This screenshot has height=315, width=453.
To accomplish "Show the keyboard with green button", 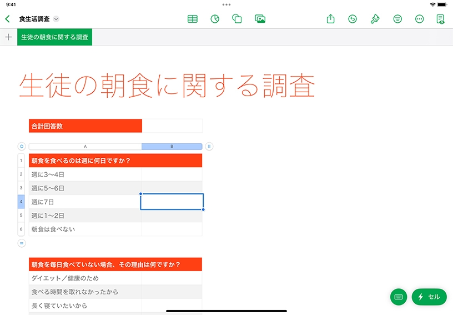I will click(x=399, y=297).
